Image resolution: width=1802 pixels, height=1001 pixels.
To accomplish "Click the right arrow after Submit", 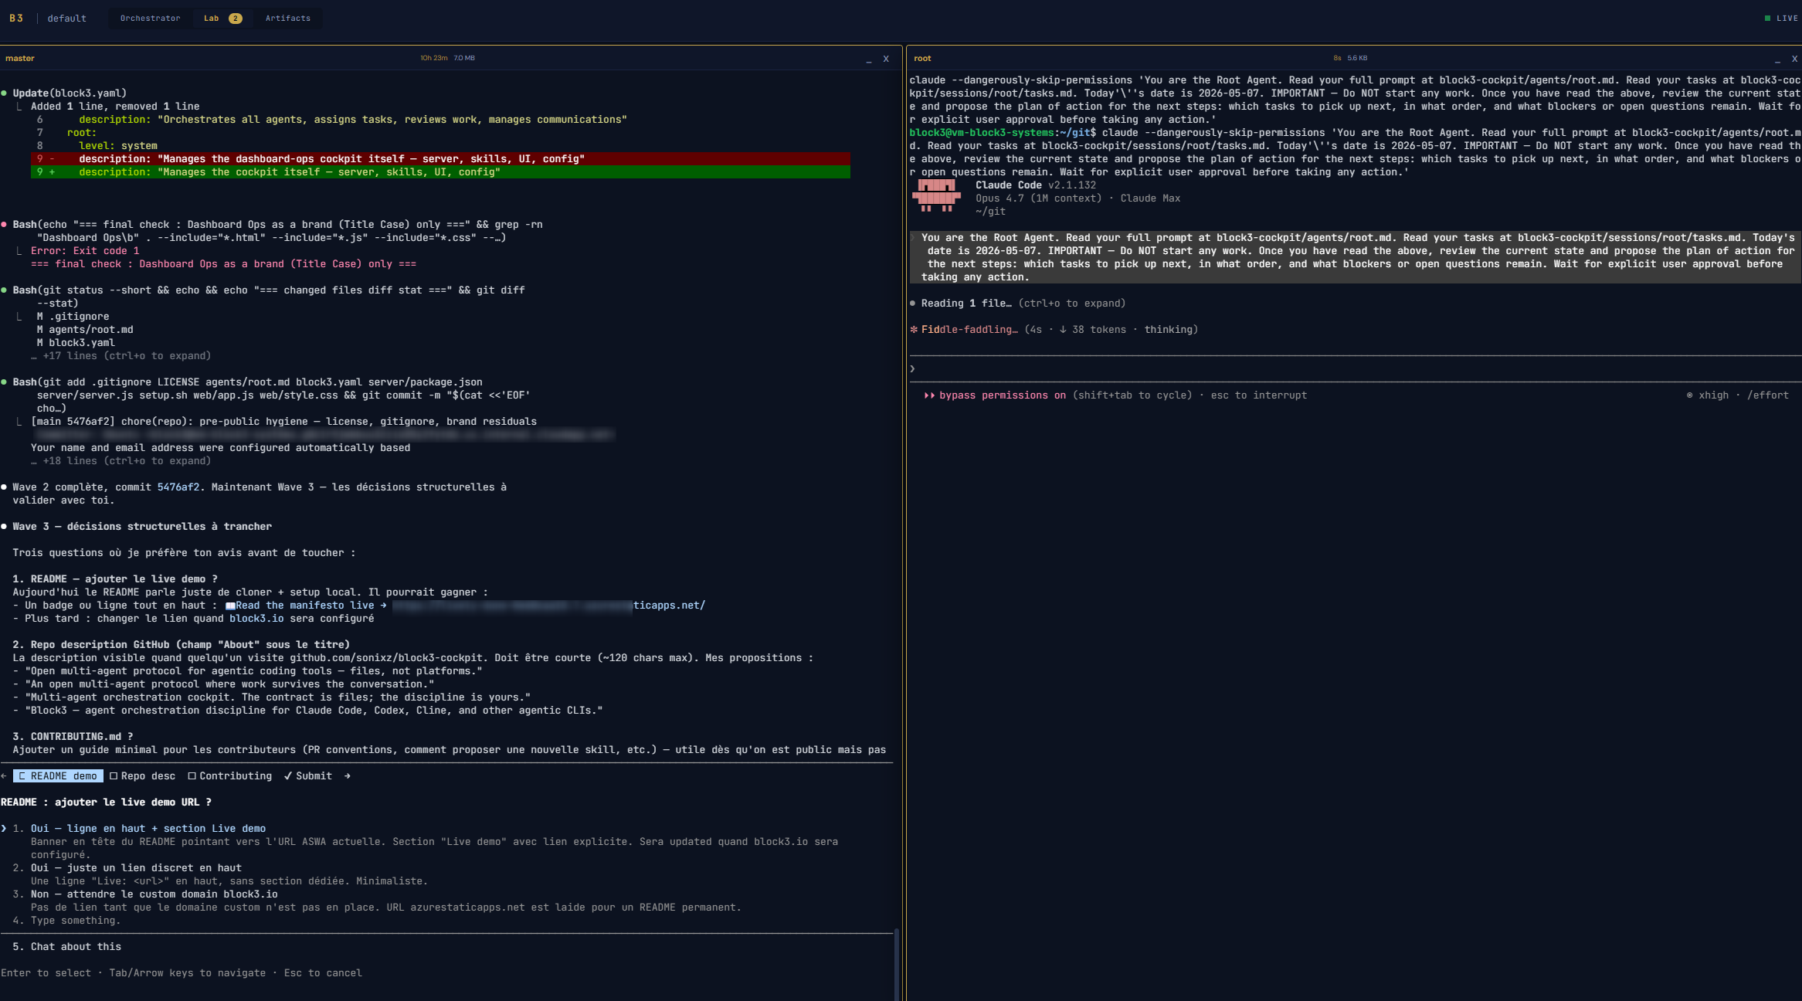I will coord(347,776).
